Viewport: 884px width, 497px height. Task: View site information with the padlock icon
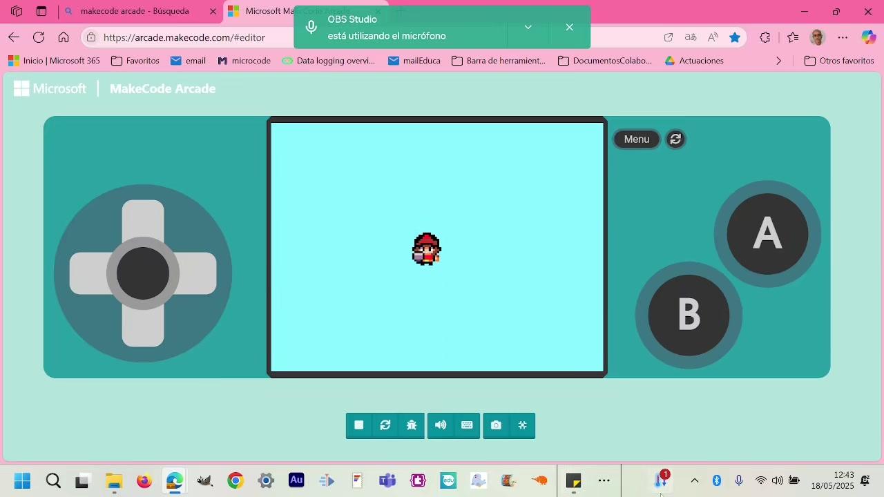(91, 37)
